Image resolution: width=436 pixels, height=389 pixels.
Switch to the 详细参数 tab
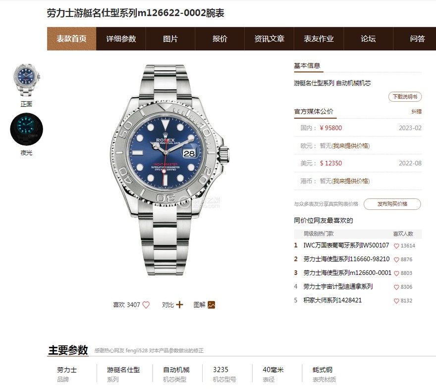(121, 39)
